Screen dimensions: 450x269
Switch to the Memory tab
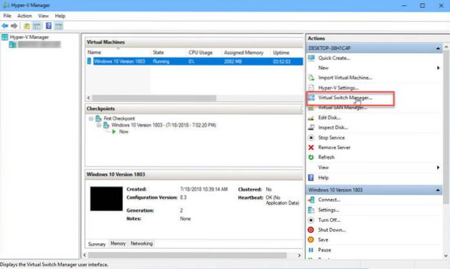point(118,244)
